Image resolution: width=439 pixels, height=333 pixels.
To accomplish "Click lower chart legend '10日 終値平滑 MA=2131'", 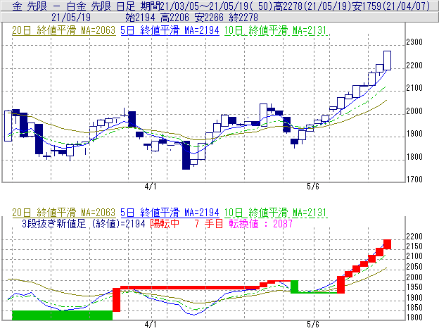I will 275,213.
